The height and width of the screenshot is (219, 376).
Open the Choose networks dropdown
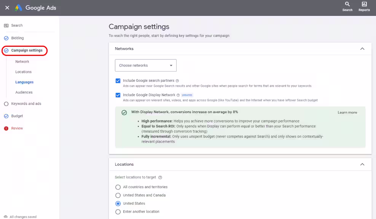tap(145, 65)
